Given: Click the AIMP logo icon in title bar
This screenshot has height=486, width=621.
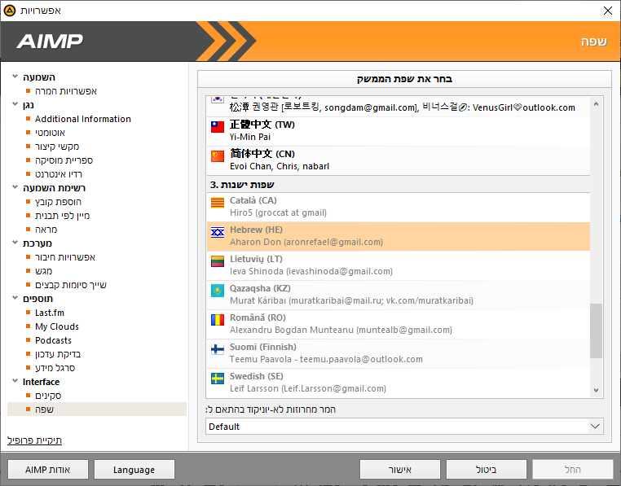Looking at the screenshot, I should click(10, 11).
